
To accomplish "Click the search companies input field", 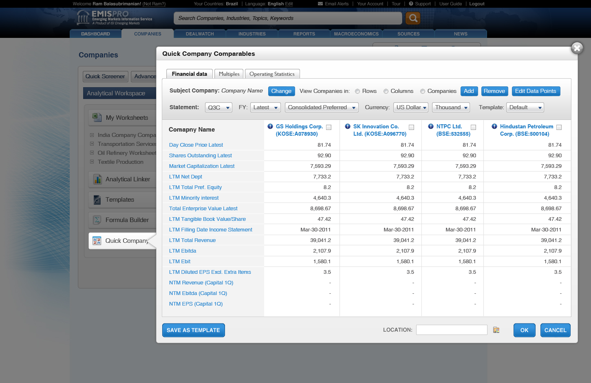I will (288, 18).
